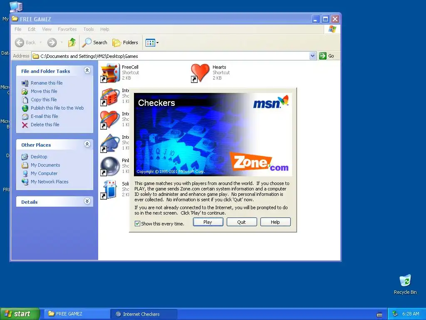Toggle the Folders pane button

(125, 42)
